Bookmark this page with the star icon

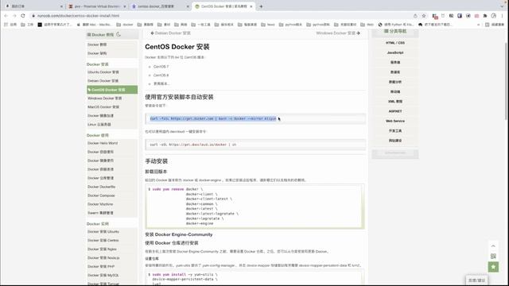(x=424, y=16)
